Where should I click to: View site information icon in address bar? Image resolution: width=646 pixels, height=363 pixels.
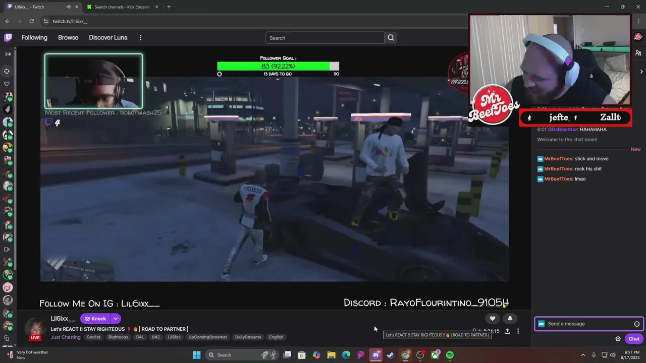46,21
